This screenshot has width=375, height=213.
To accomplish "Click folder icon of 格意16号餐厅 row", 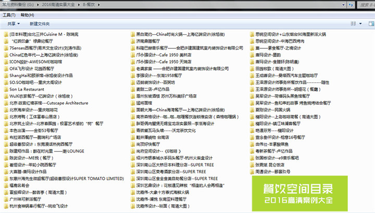I will coord(252,137).
